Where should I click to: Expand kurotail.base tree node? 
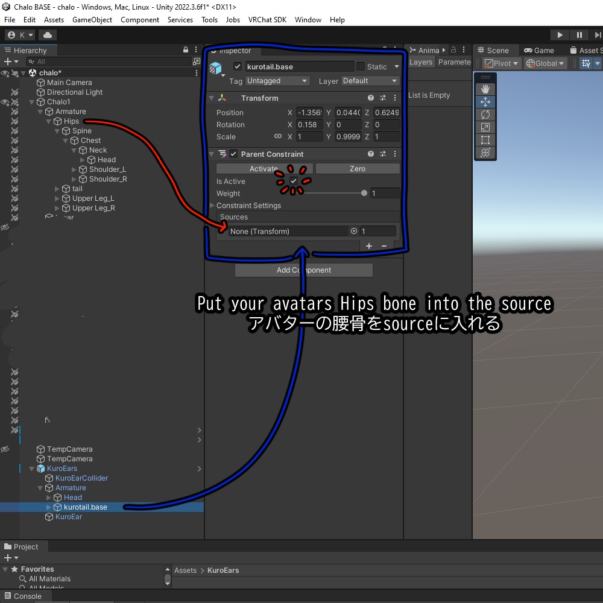48,507
